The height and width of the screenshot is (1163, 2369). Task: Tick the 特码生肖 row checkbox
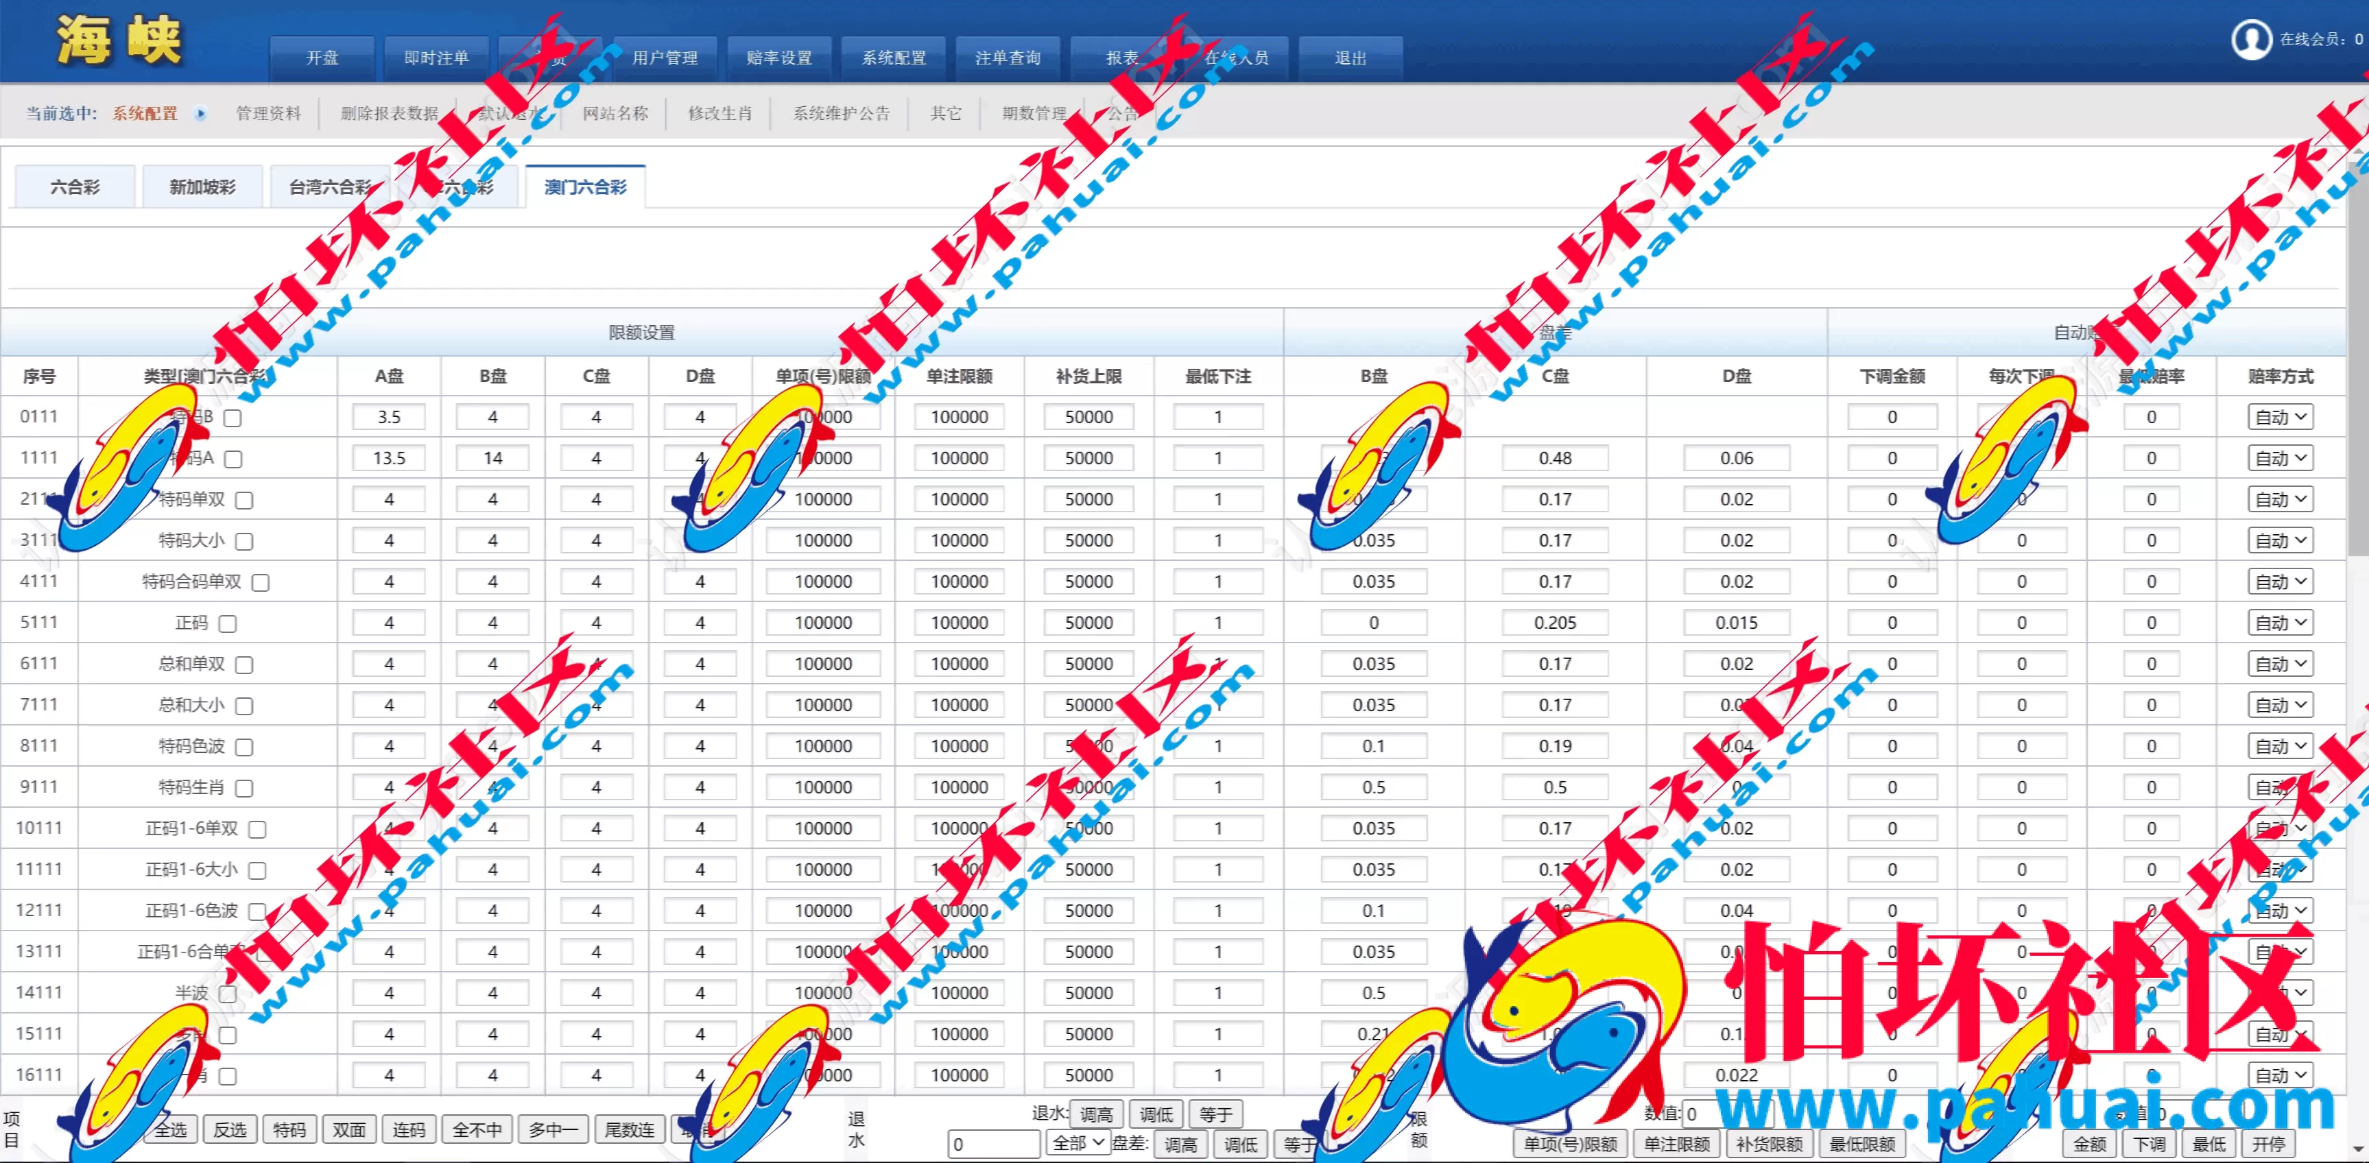click(245, 789)
